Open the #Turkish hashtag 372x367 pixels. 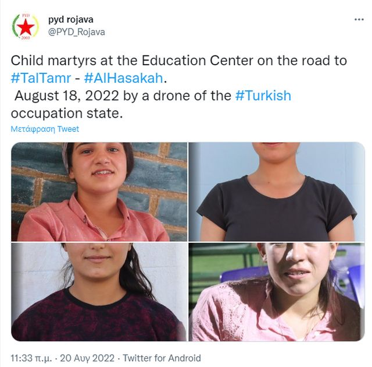click(x=263, y=96)
